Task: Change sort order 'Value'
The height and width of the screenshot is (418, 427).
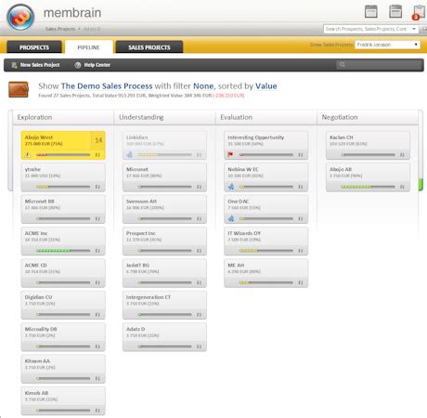Action: [266, 85]
